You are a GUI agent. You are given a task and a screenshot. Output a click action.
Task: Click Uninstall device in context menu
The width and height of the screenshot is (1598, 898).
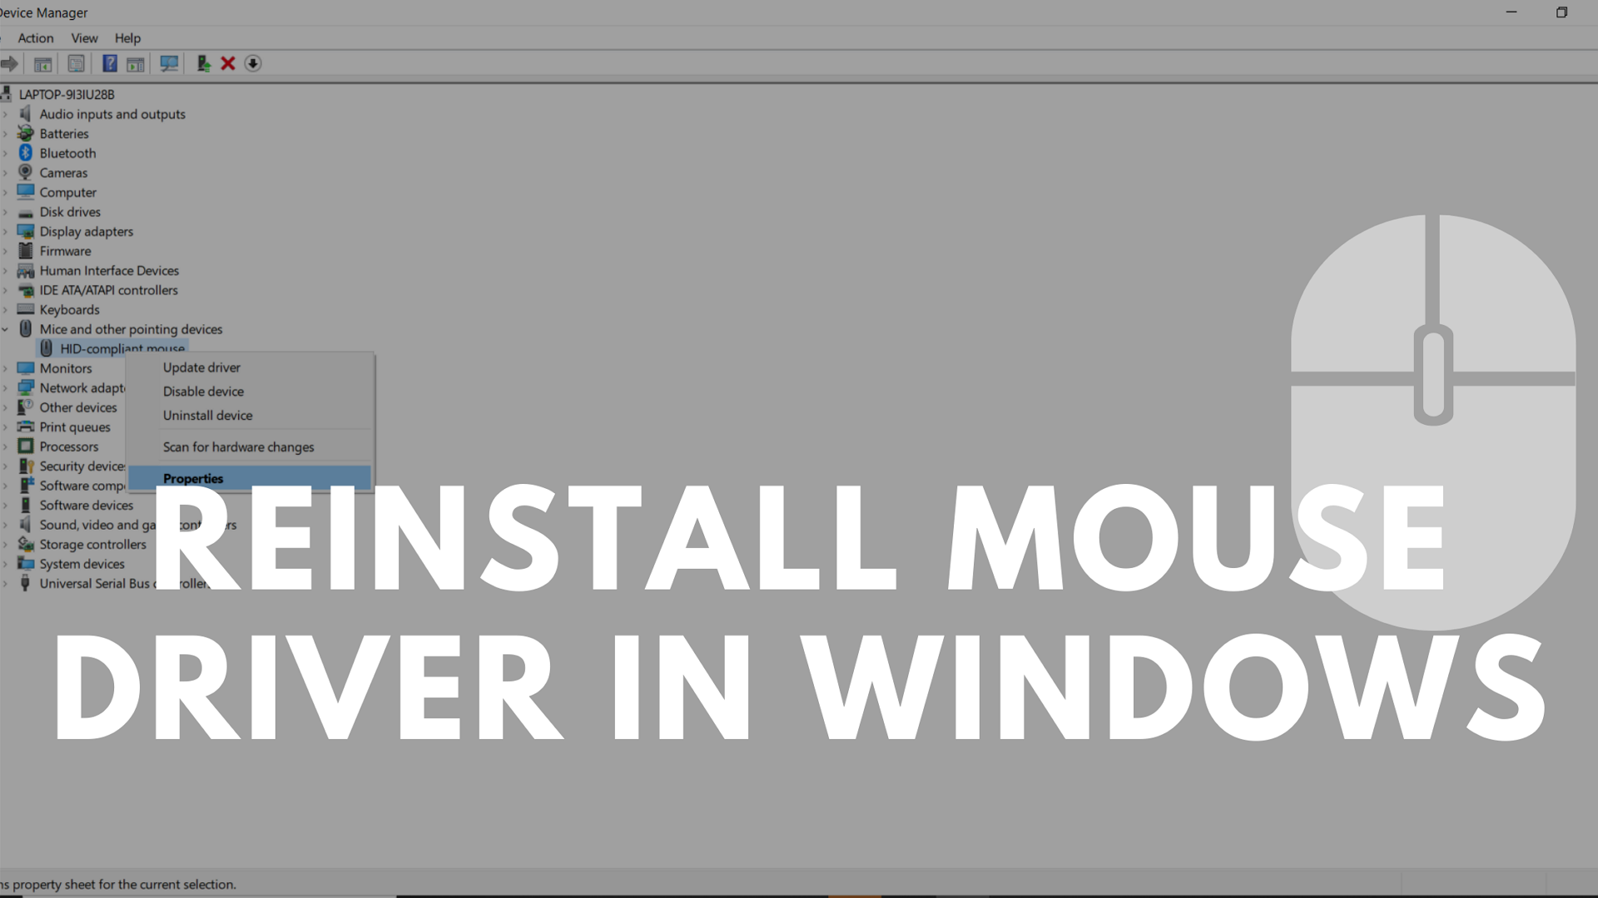click(207, 414)
